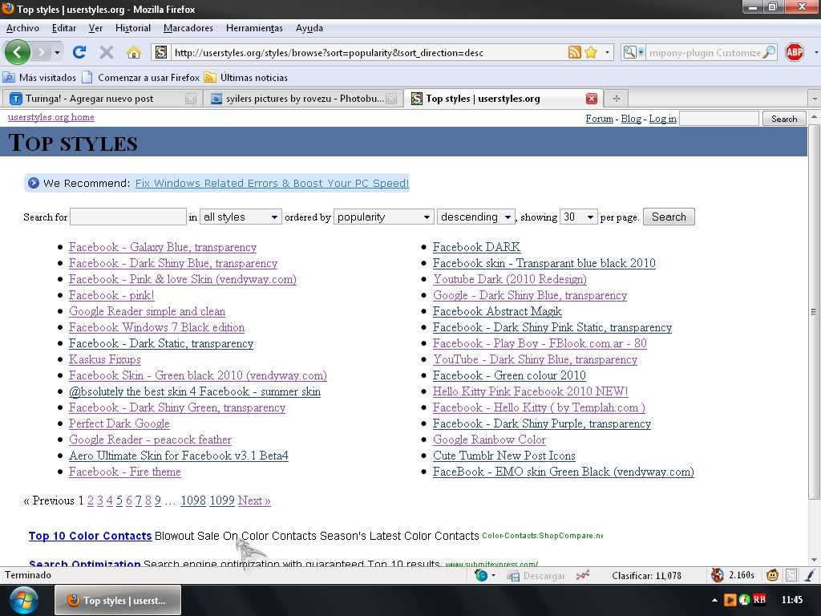Open the address bar history dropdown
This screenshot has height=616, width=821.
click(607, 52)
